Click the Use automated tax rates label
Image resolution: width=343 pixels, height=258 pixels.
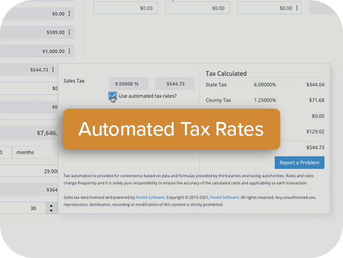147,96
